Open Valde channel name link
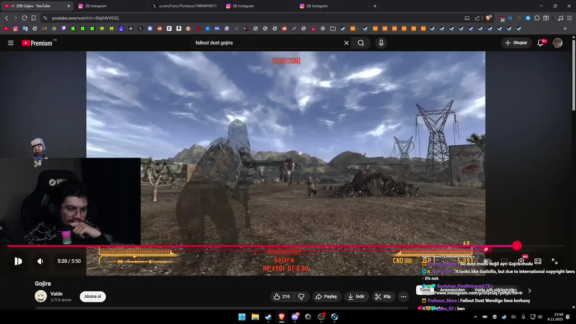Viewport: 576px width, 324px height. tap(56, 294)
